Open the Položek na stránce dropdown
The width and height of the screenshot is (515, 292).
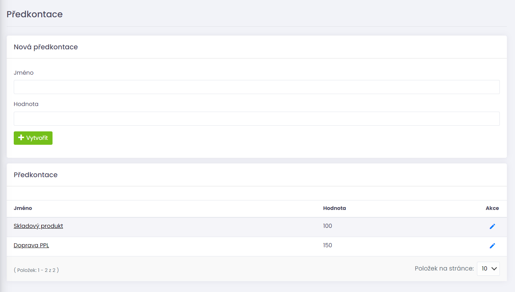tap(488, 269)
